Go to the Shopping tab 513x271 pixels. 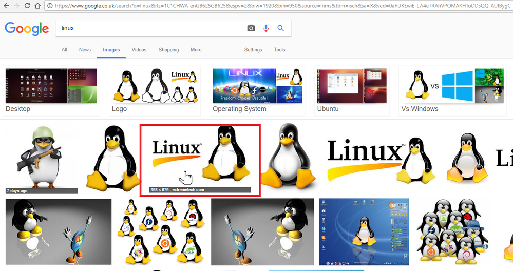click(168, 50)
